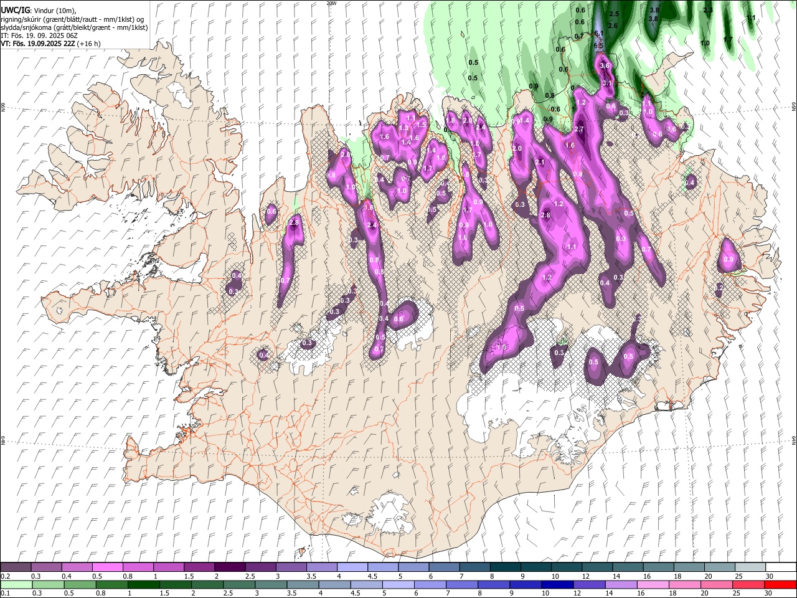Click the "3.6" snowfall value on the map
The image size is (797, 598).
(x=604, y=65)
